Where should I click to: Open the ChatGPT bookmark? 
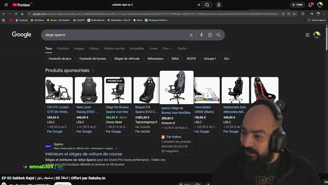[x=79, y=20]
